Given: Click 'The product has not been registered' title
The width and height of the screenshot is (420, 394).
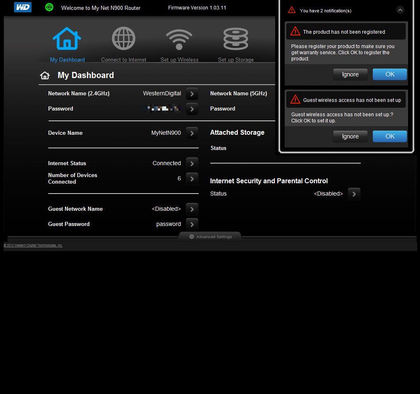Looking at the screenshot, I should [x=344, y=32].
